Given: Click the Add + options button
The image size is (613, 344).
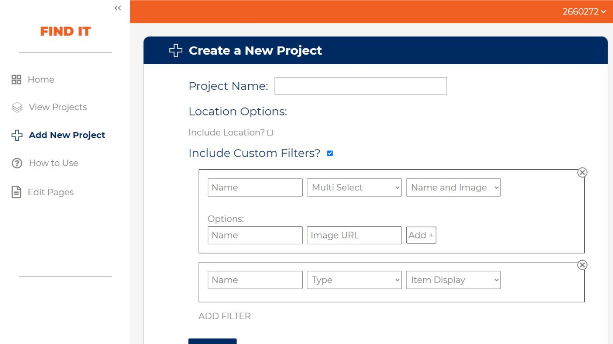Looking at the screenshot, I should (421, 235).
